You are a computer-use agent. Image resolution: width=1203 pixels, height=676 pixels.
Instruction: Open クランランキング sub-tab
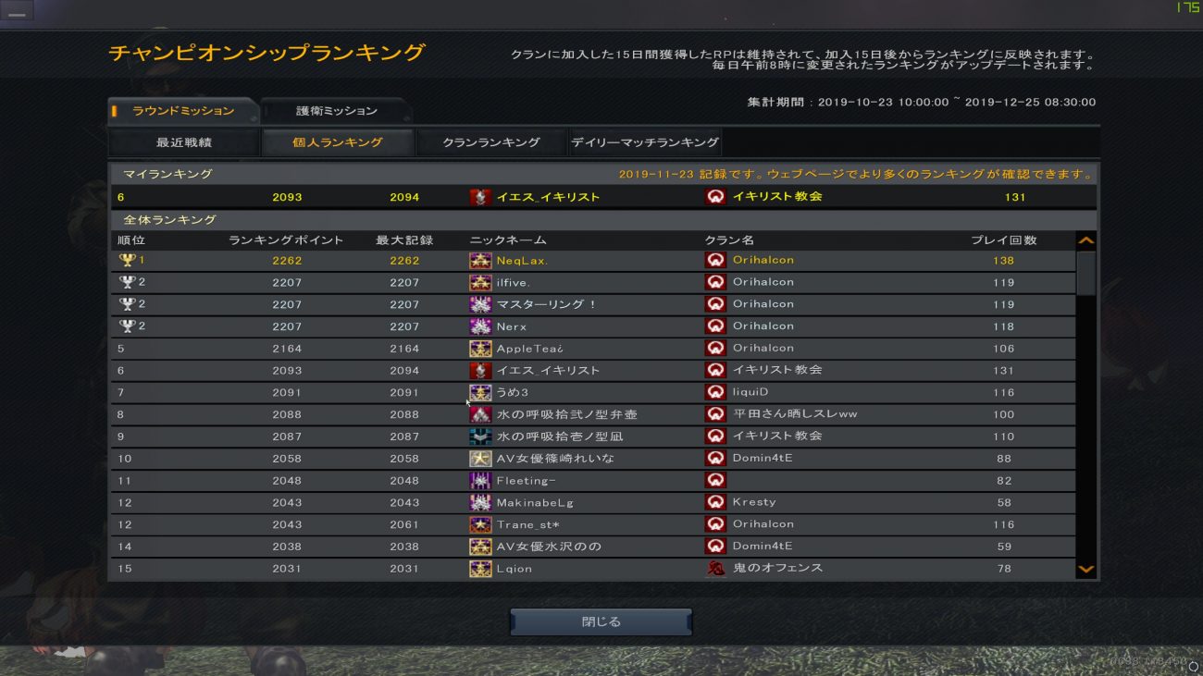(490, 142)
